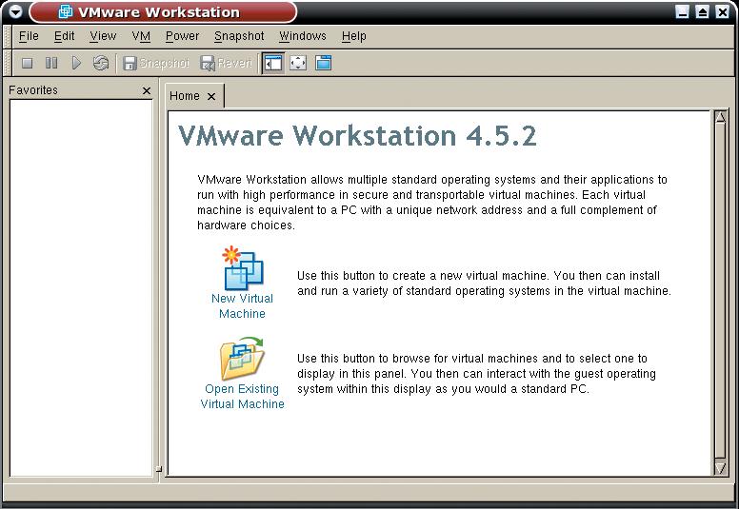Screen dimensions: 739x509
Task: Switch to full screen mode icon
Action: [298, 63]
